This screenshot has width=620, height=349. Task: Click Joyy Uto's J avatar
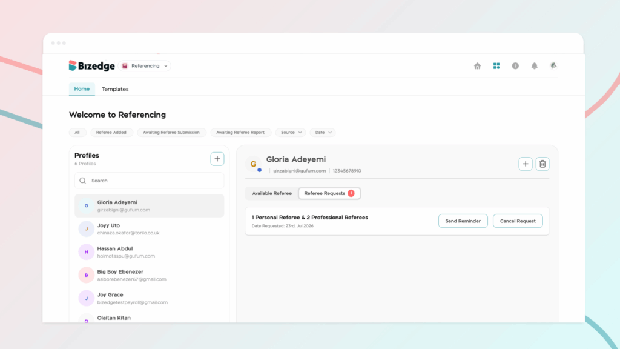point(86,228)
